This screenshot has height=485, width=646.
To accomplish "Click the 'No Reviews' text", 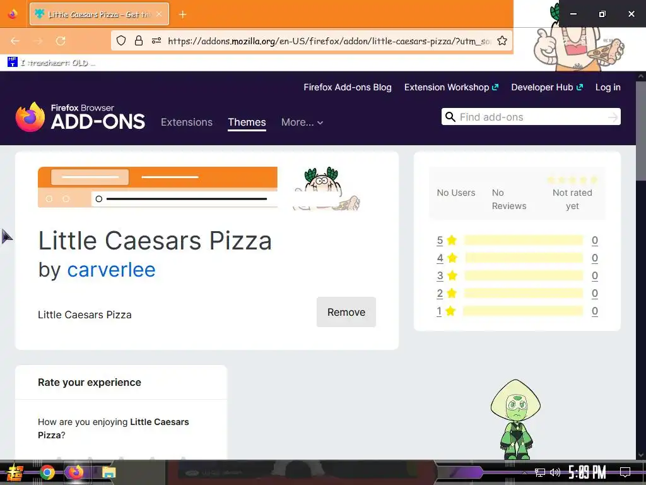I will (x=509, y=199).
